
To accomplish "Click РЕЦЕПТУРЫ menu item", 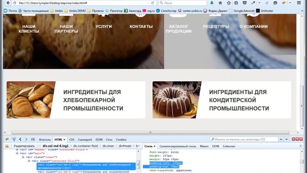I will 216,26.
